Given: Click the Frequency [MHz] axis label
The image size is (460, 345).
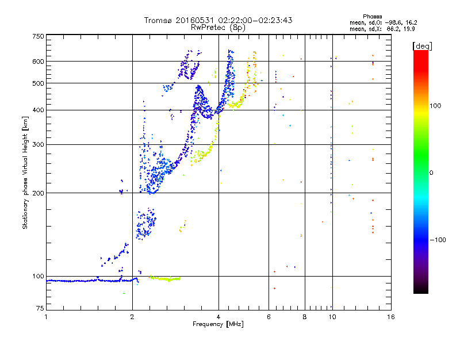Looking at the screenshot, I should click(x=218, y=324).
